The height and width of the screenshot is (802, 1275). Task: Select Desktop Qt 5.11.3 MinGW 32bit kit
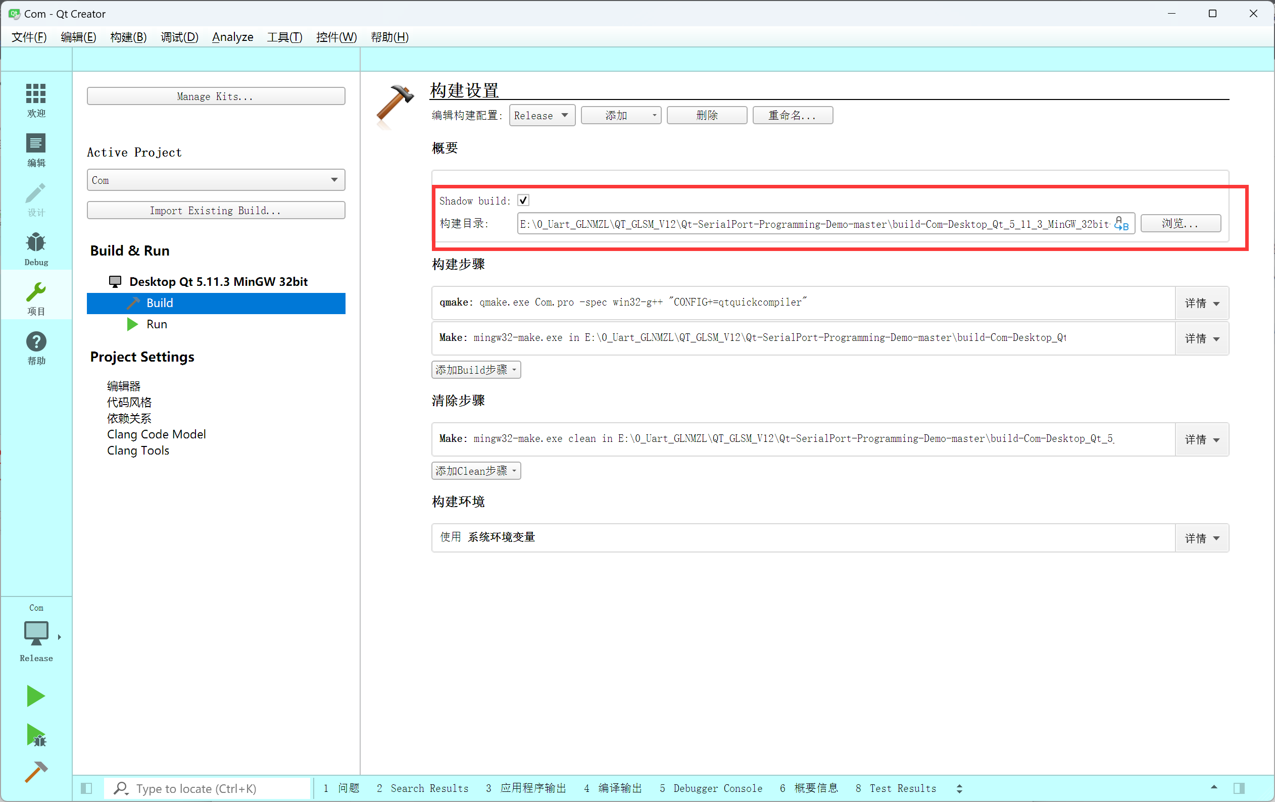pyautogui.click(x=218, y=282)
